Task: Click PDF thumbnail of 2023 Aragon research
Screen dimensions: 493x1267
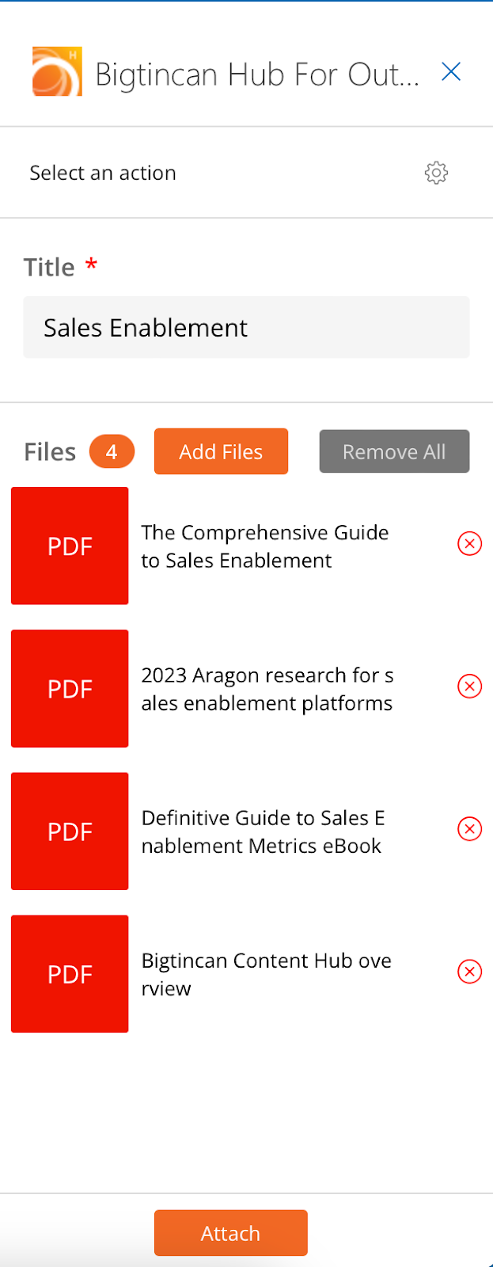Action: pyautogui.click(x=70, y=688)
